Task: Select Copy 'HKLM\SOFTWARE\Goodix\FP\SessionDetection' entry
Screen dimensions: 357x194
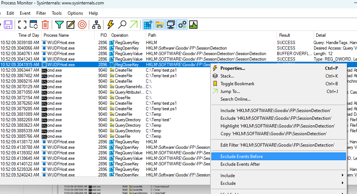Action: point(279,134)
